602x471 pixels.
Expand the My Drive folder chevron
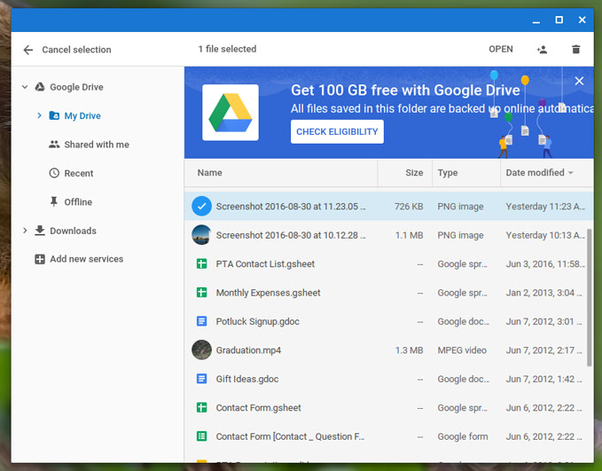[39, 115]
